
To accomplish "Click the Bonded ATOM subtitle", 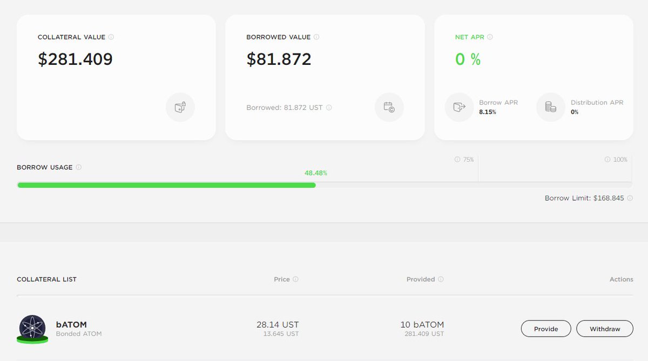I will [79, 334].
